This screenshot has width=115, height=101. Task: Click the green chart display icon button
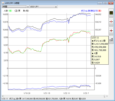pyautogui.click(x=111, y=13)
